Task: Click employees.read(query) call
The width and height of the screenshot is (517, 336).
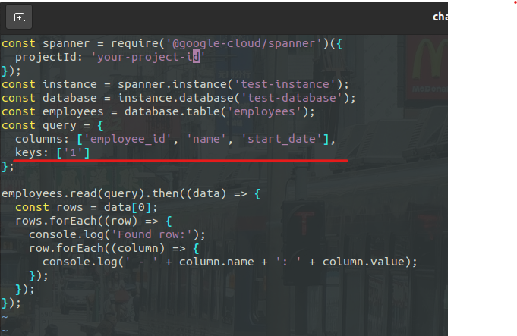Action: (x=73, y=193)
